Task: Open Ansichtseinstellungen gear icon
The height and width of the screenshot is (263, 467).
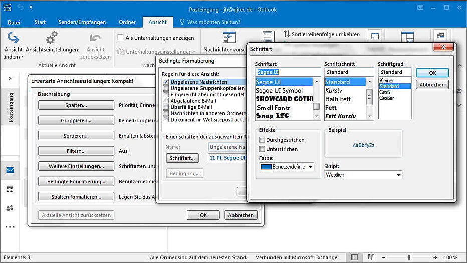Action: click(x=52, y=38)
